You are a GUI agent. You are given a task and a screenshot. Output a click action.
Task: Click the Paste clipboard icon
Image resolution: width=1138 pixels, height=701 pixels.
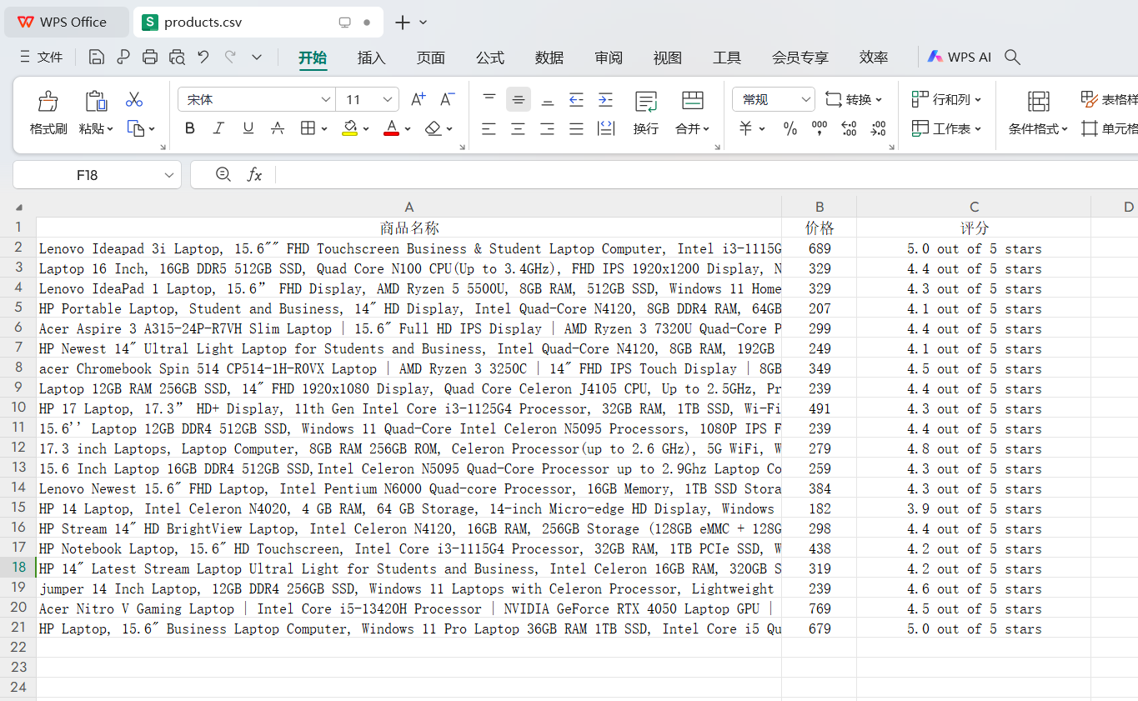(96, 101)
